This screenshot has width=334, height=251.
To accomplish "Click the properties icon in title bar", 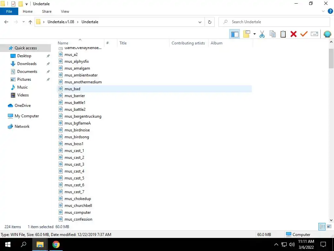I will pos(13,4).
